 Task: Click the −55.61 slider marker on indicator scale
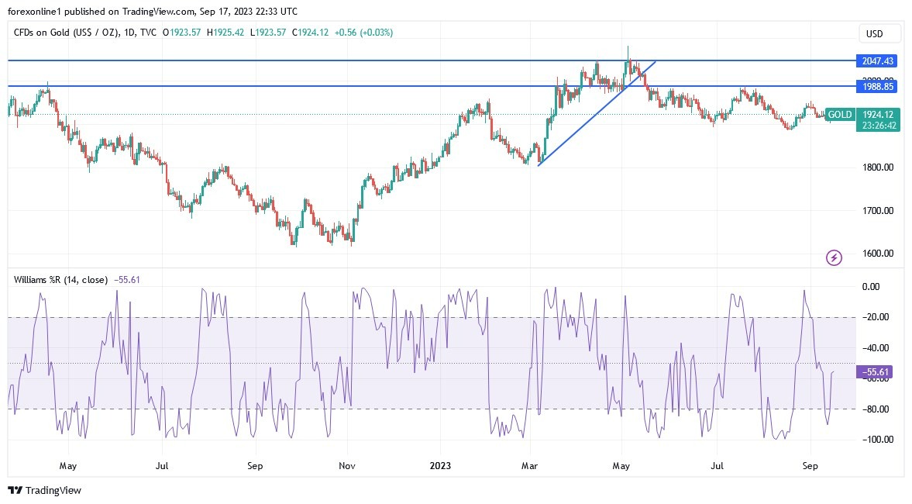point(874,372)
